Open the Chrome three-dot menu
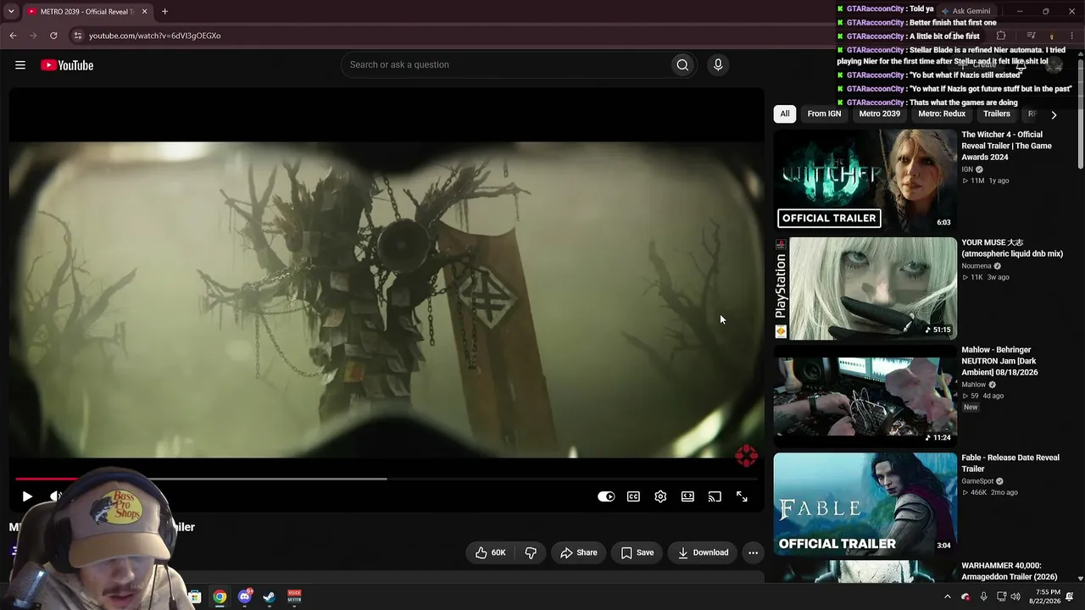This screenshot has width=1085, height=610. pos(1073,36)
